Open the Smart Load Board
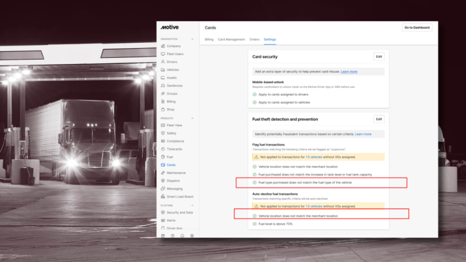466x262 pixels. click(179, 196)
